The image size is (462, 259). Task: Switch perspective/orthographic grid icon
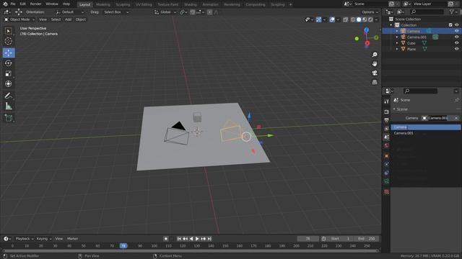tap(375, 82)
